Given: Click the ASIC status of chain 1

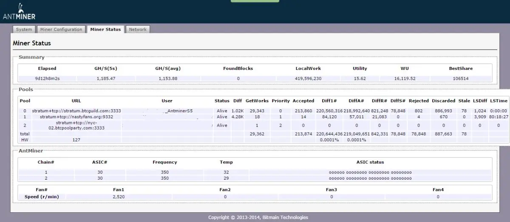Looking at the screenshot, I should coord(370,172).
